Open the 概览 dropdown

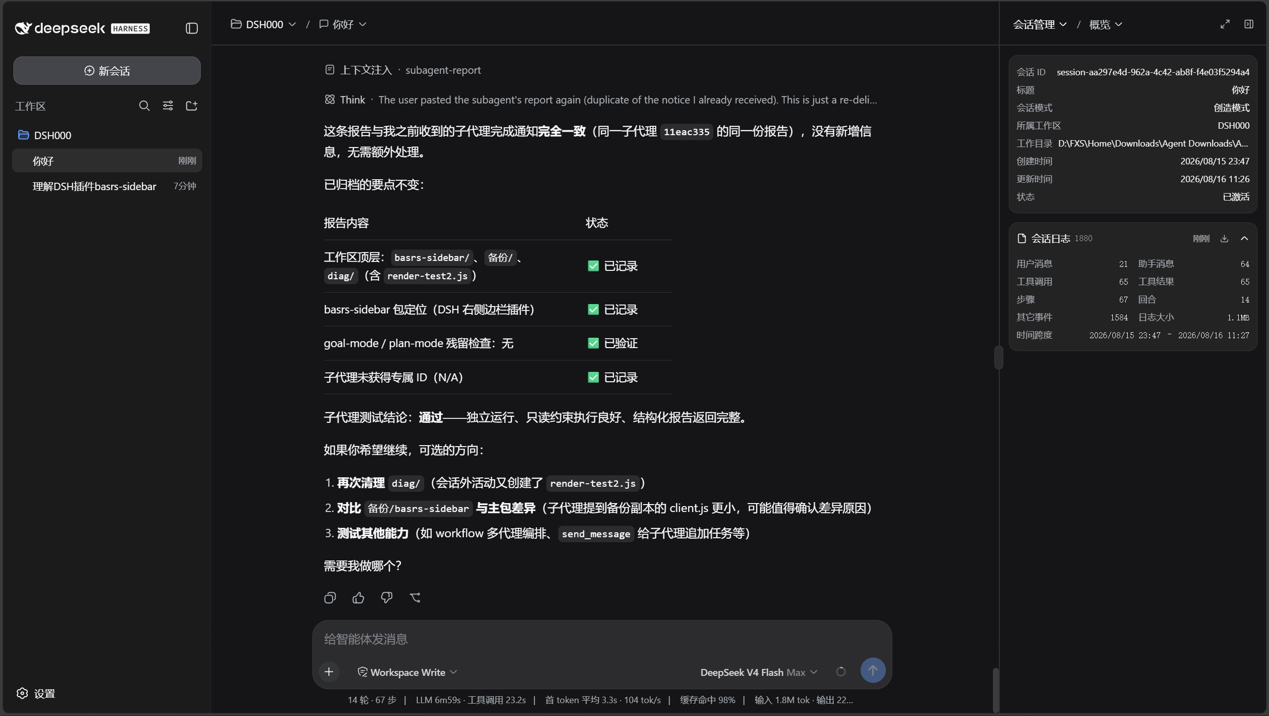click(1105, 24)
